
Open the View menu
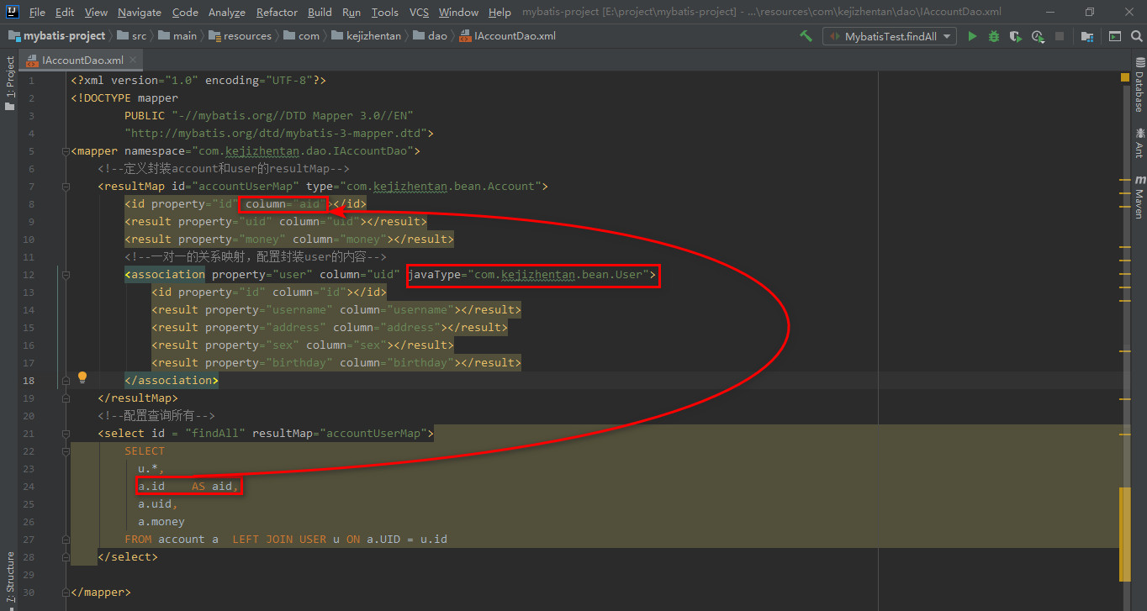pos(96,12)
